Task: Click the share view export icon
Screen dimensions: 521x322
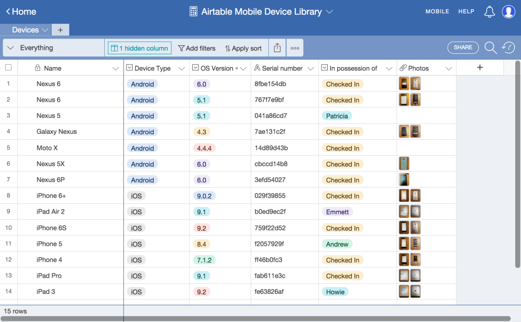Action: point(277,48)
